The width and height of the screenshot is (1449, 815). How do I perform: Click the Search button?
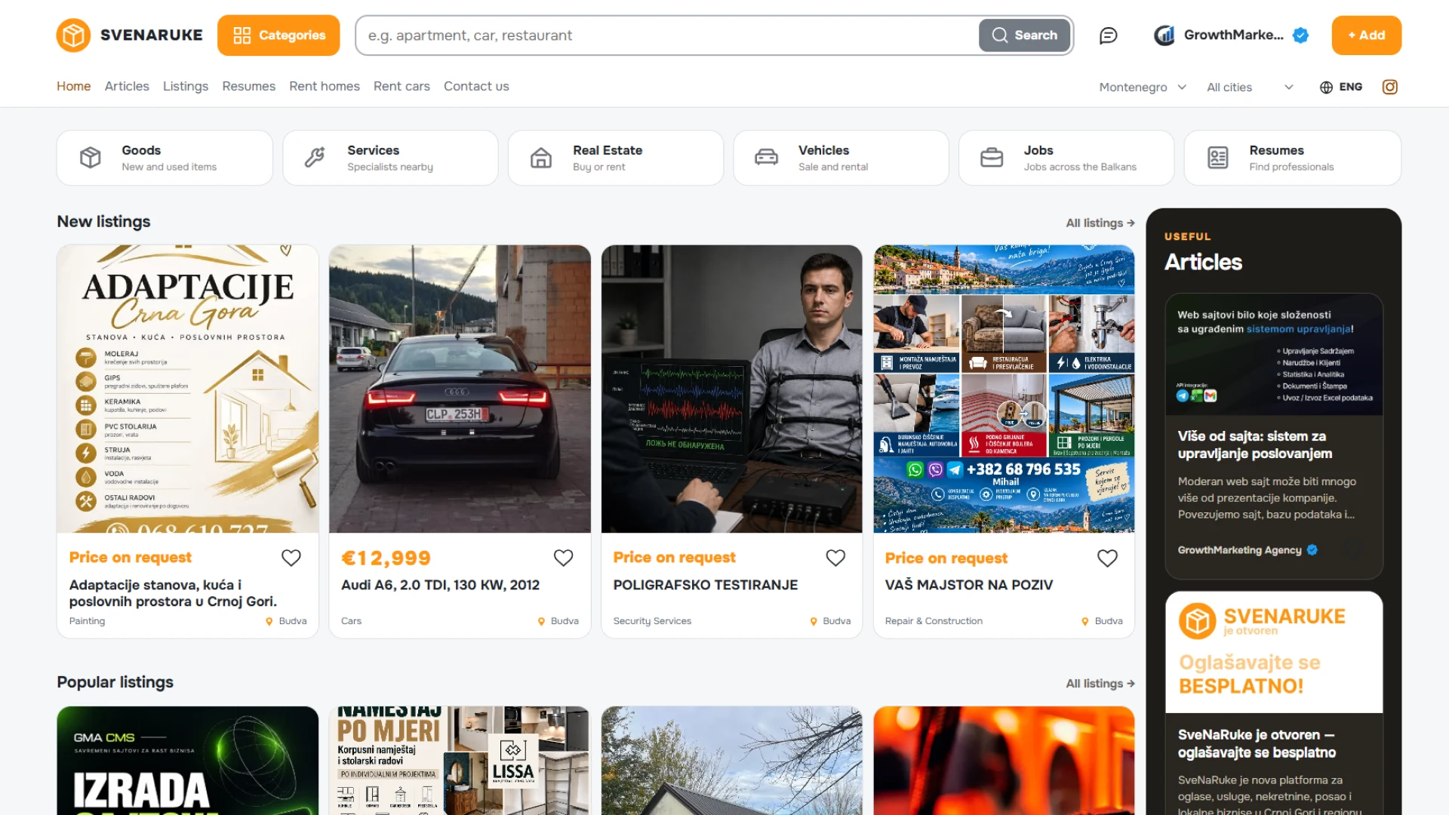tap(1025, 35)
